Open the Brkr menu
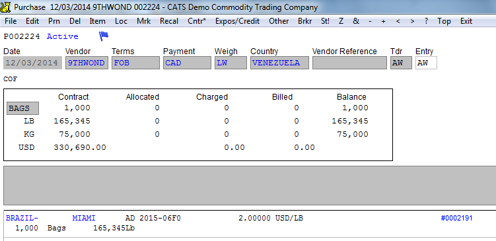Screen dimensions: 496x241 click(304, 21)
